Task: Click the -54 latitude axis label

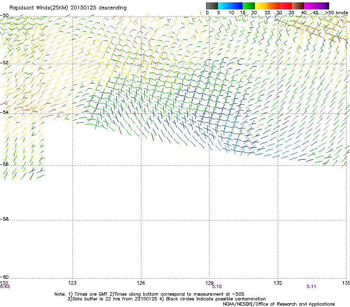Action: [4, 112]
